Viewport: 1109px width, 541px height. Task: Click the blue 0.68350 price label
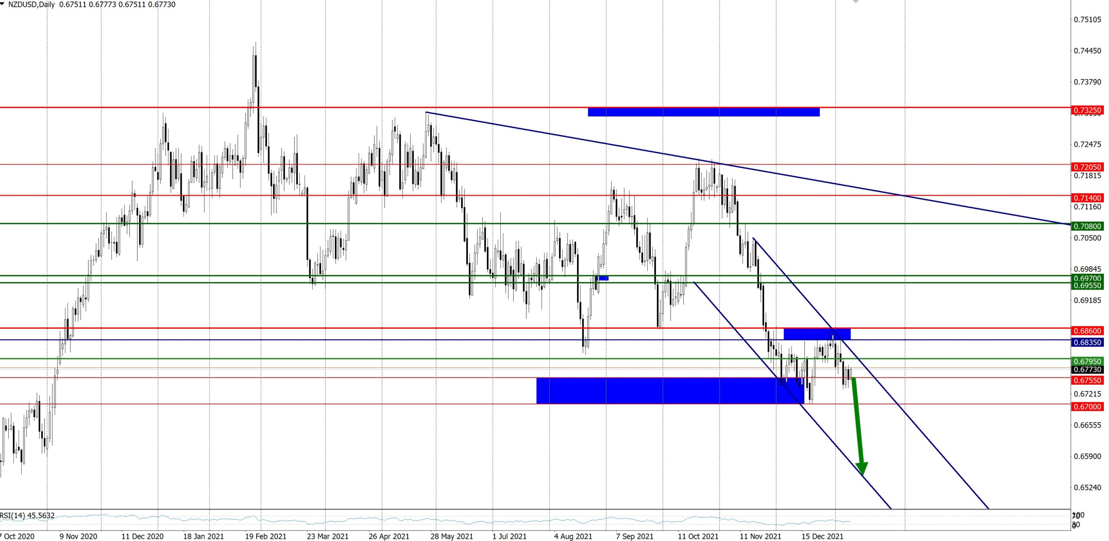(x=1087, y=342)
